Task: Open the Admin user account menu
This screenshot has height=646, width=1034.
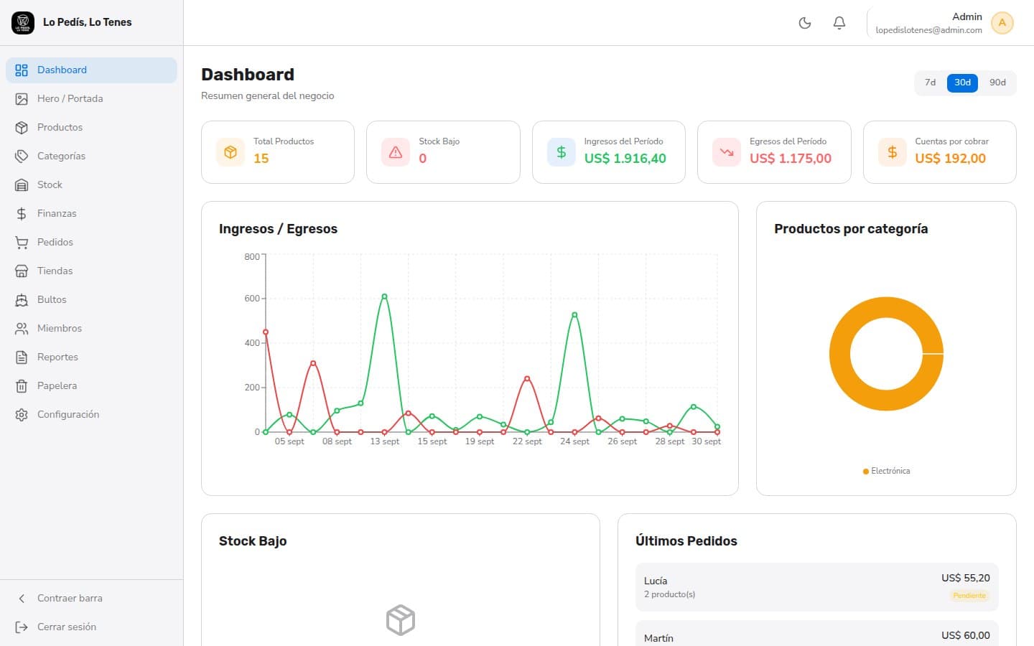Action: click(941, 23)
